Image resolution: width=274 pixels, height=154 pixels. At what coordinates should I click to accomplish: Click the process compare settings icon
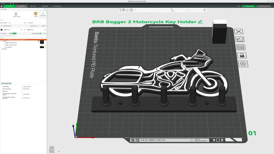pyautogui.click(x=45, y=33)
